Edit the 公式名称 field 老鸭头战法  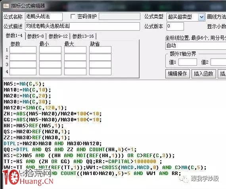44,17
